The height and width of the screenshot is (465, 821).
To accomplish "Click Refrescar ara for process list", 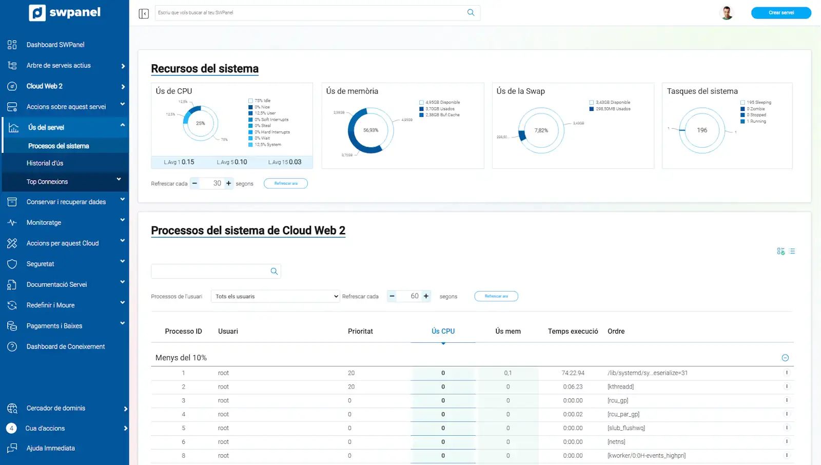I will point(496,296).
